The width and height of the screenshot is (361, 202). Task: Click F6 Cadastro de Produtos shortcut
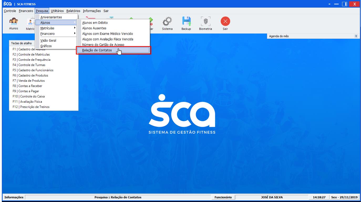[x=30, y=75]
